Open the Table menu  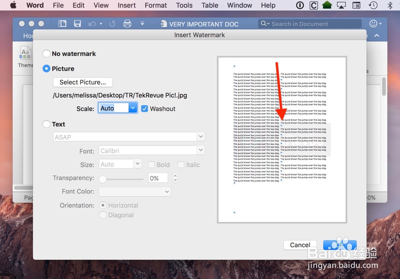coord(210,5)
